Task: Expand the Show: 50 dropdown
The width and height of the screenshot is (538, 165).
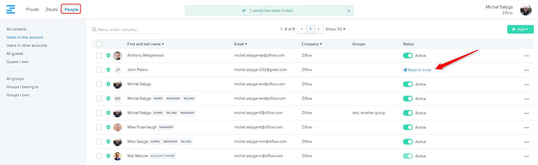Action: tap(336, 29)
